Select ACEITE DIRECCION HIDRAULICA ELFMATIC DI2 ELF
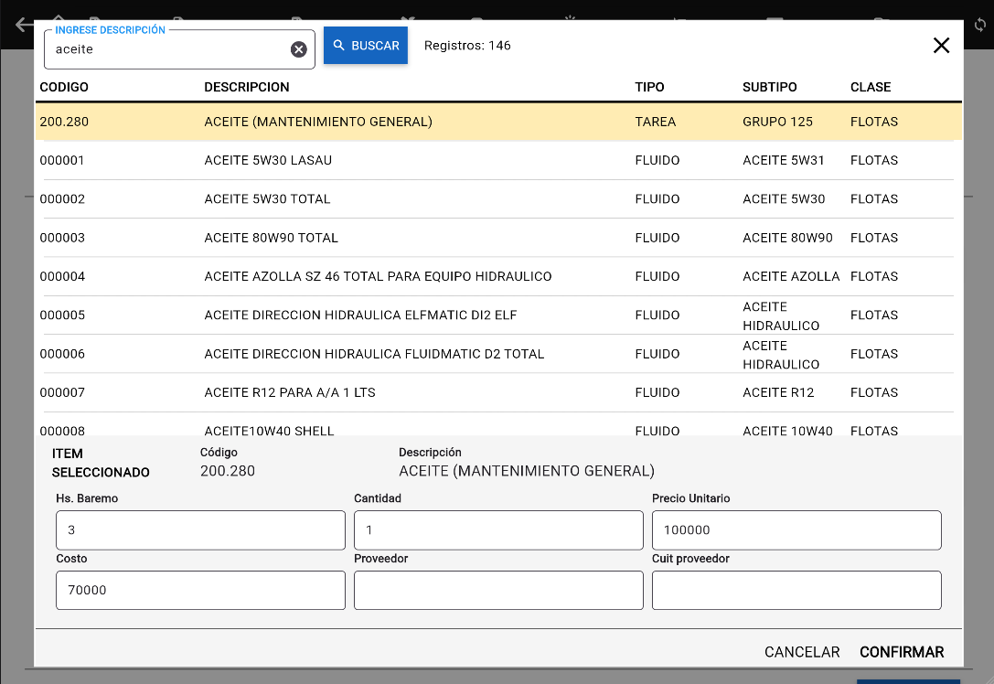 [498, 315]
